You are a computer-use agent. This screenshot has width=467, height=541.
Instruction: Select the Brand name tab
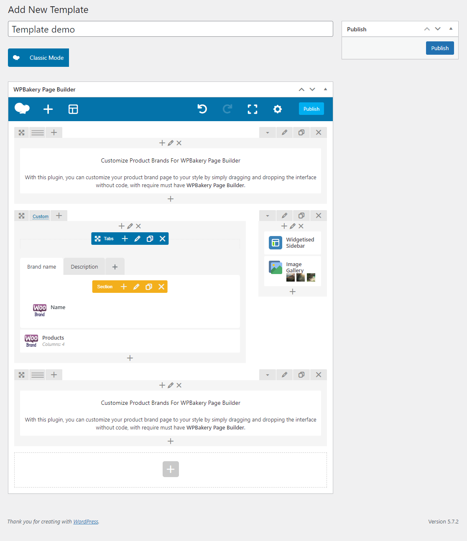[41, 267]
